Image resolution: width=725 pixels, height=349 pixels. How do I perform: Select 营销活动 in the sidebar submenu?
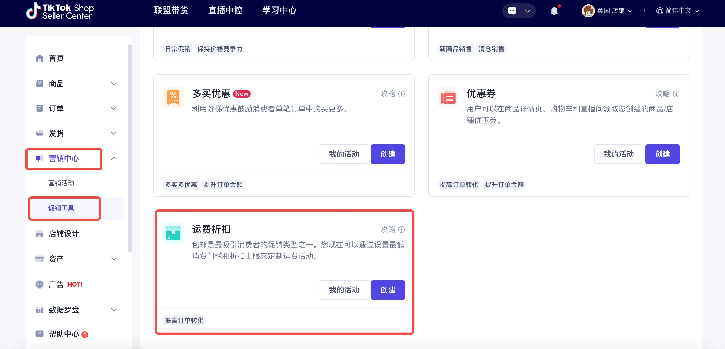61,183
